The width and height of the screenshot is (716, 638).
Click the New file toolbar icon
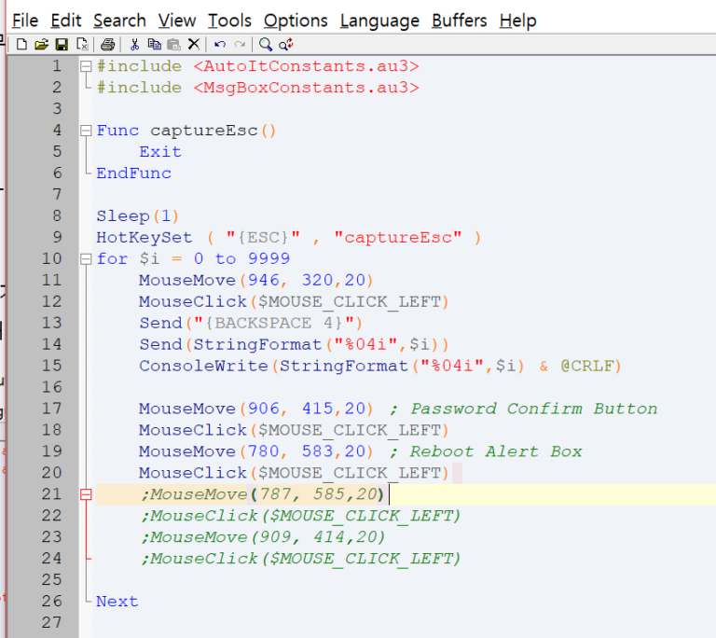21,44
